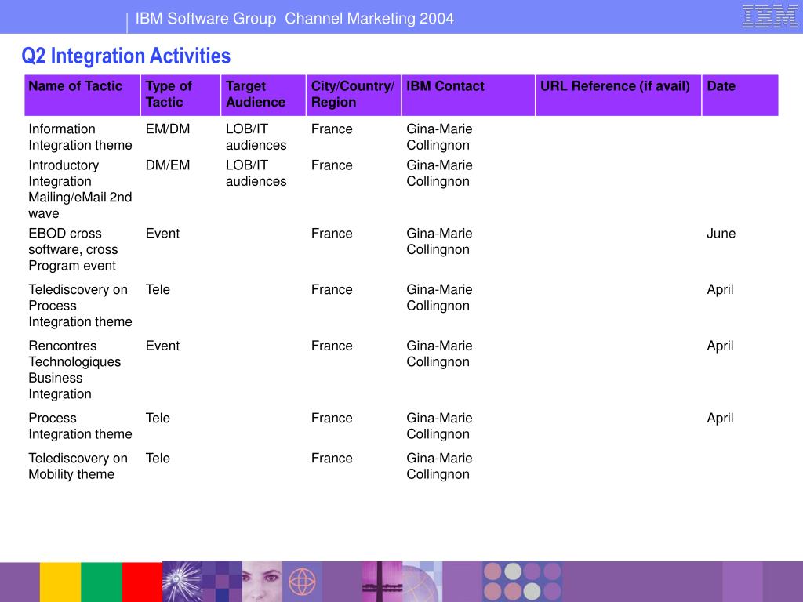Viewport: 803px width, 602px height.
Task: Click 'EBOD cross software, cross Program event'
Action: click(x=73, y=249)
